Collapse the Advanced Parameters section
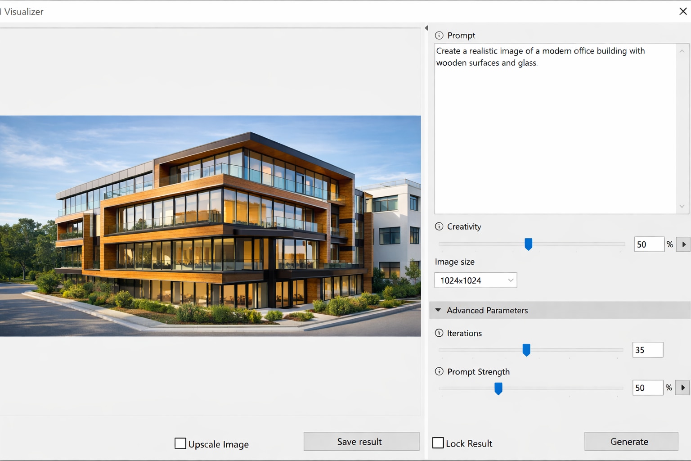This screenshot has height=461, width=691. [x=438, y=310]
